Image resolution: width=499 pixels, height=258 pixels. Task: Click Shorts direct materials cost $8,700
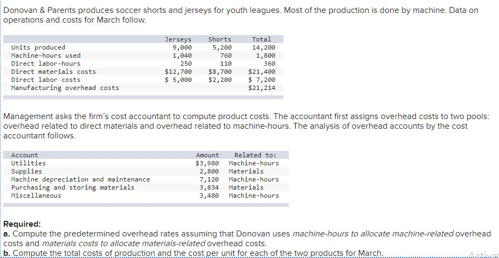(x=220, y=72)
